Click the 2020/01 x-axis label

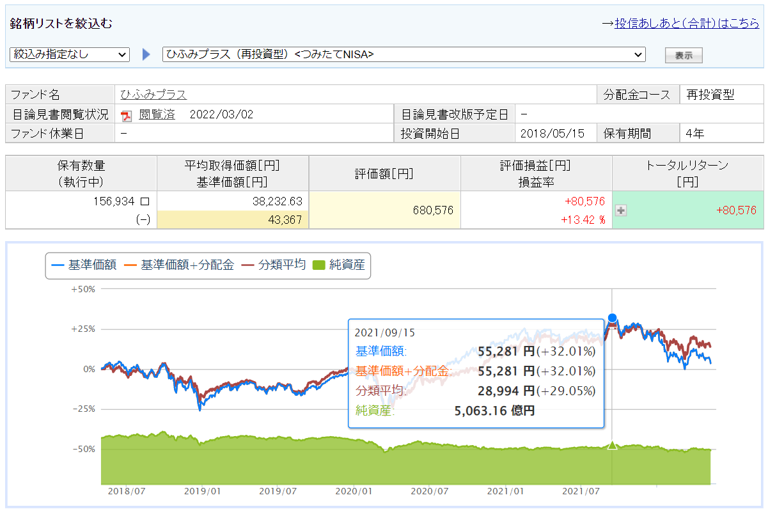[x=353, y=492]
